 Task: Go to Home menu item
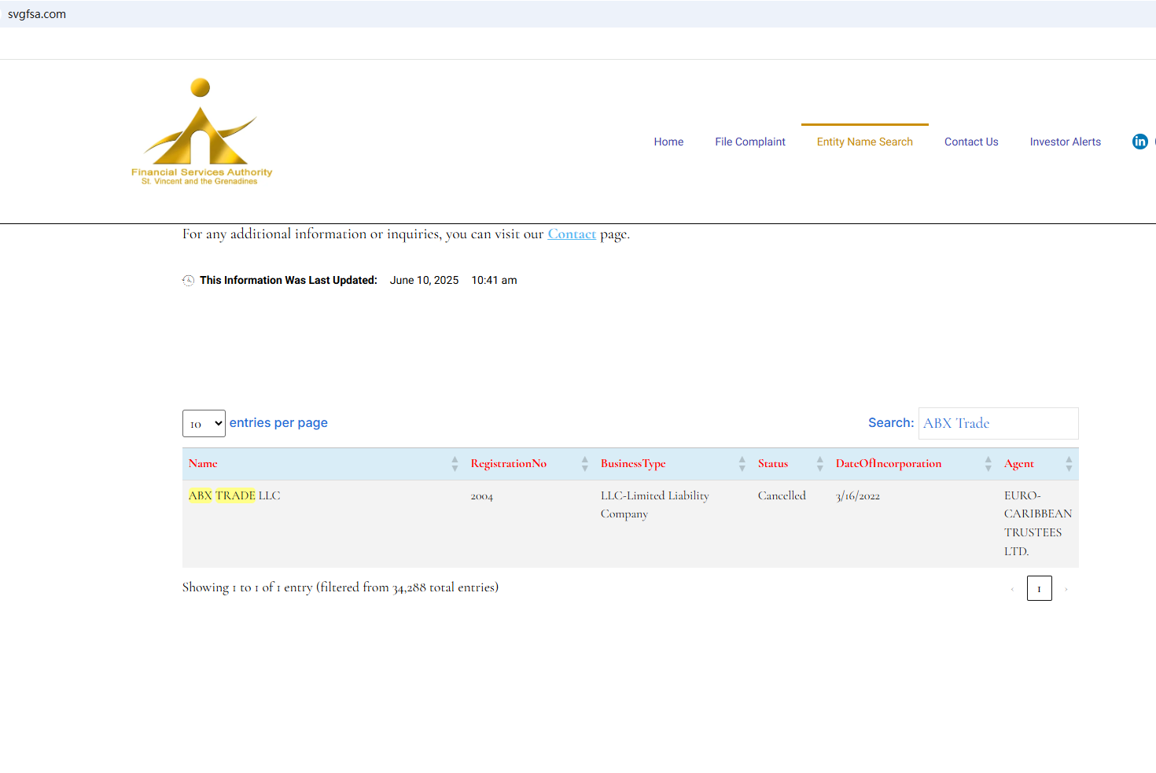[x=668, y=142]
